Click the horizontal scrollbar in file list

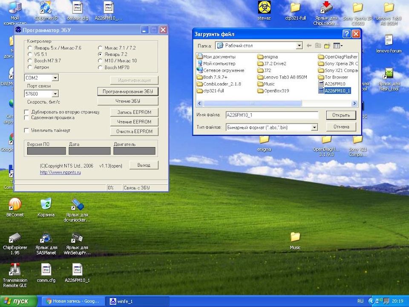[253, 103]
